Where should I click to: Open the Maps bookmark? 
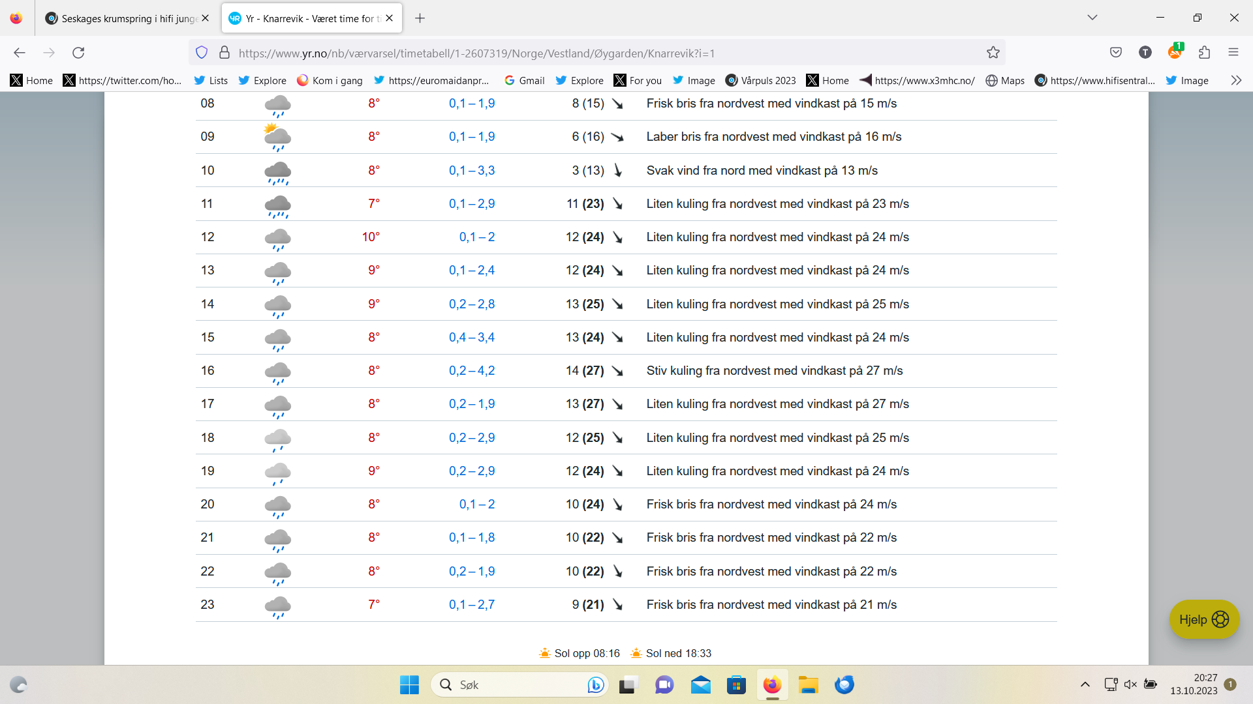click(1005, 80)
